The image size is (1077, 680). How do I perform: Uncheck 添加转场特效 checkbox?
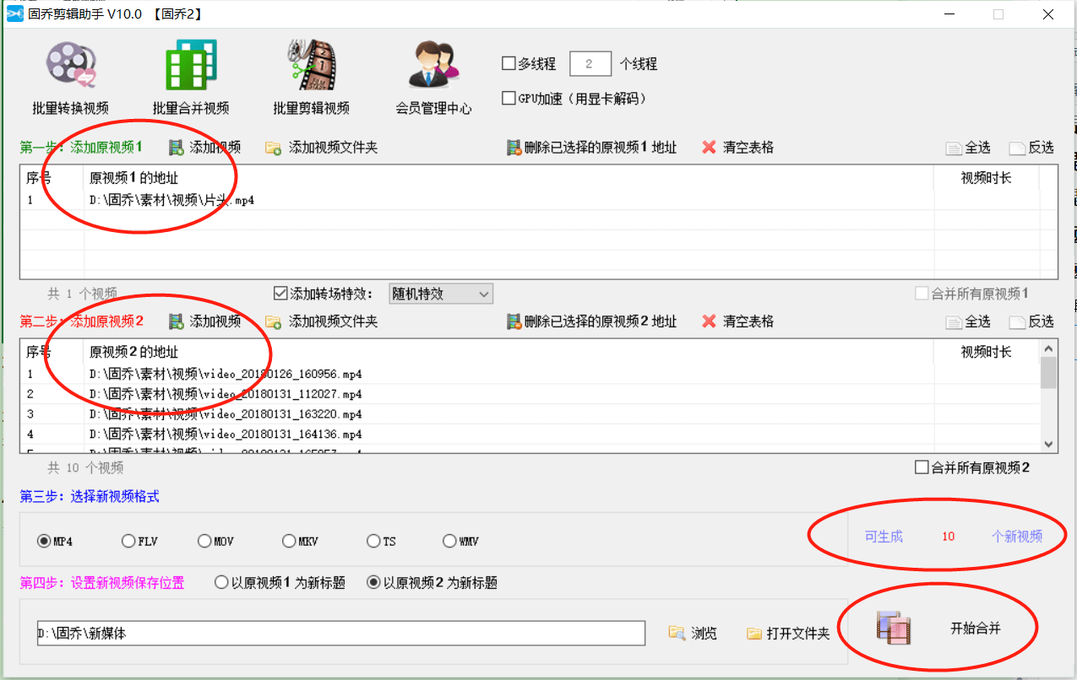[281, 294]
